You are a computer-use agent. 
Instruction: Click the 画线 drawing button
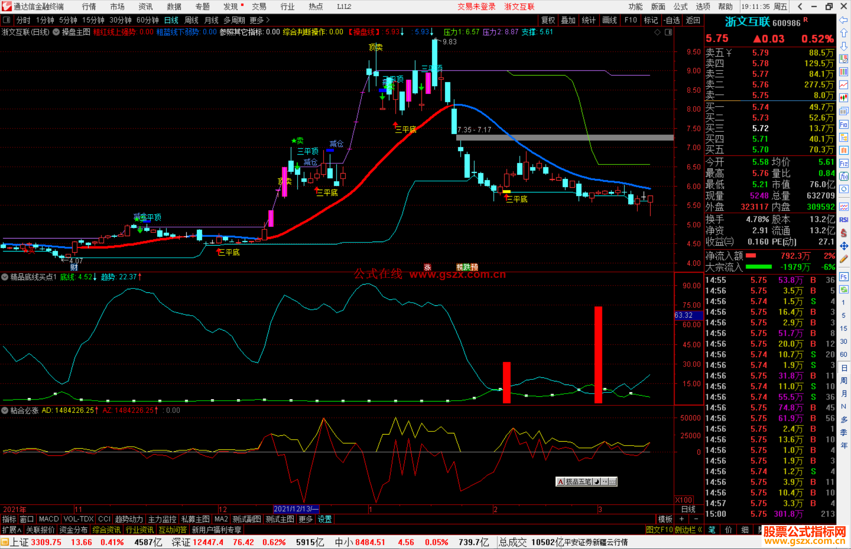[x=609, y=20]
